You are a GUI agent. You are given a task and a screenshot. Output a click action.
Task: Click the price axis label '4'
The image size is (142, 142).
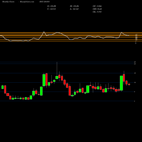tap(135, 101)
